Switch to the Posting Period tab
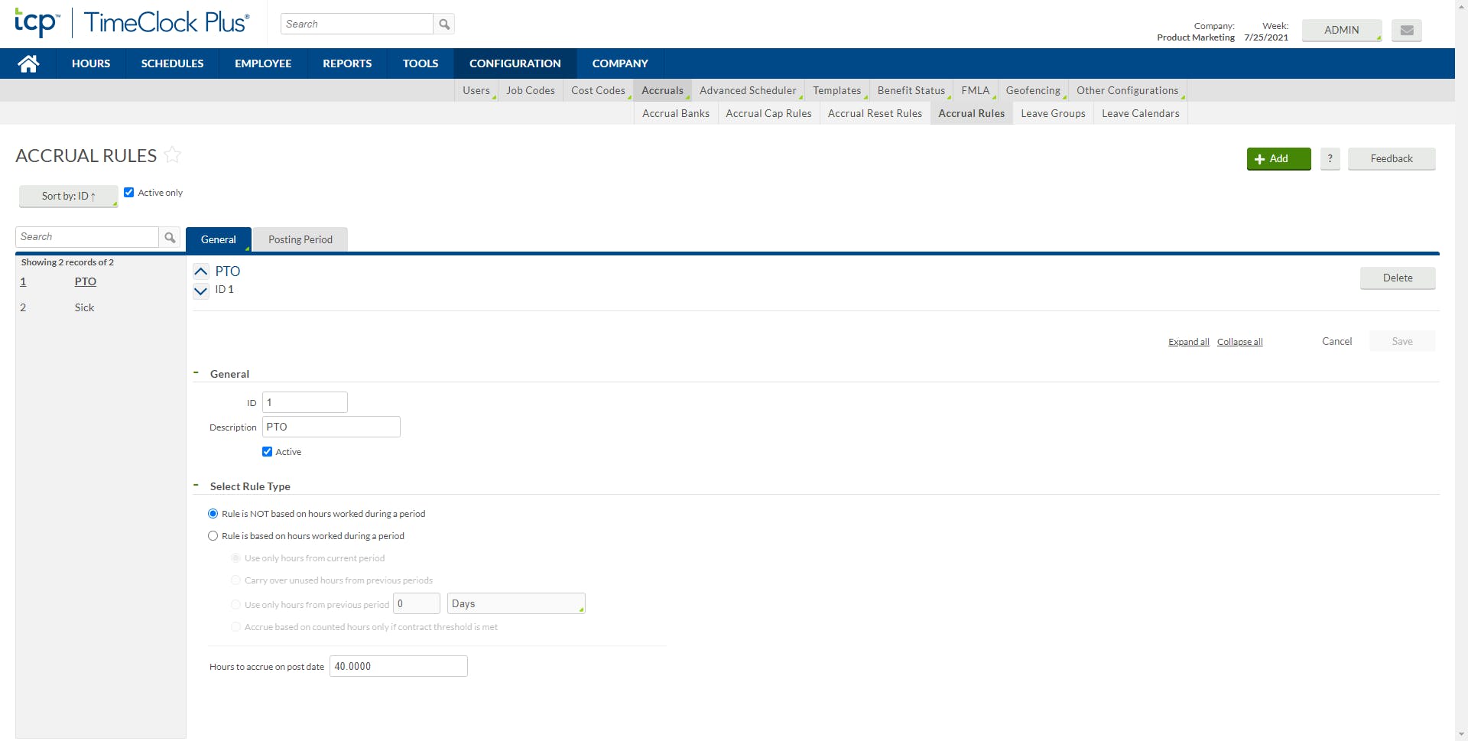 [x=300, y=239]
